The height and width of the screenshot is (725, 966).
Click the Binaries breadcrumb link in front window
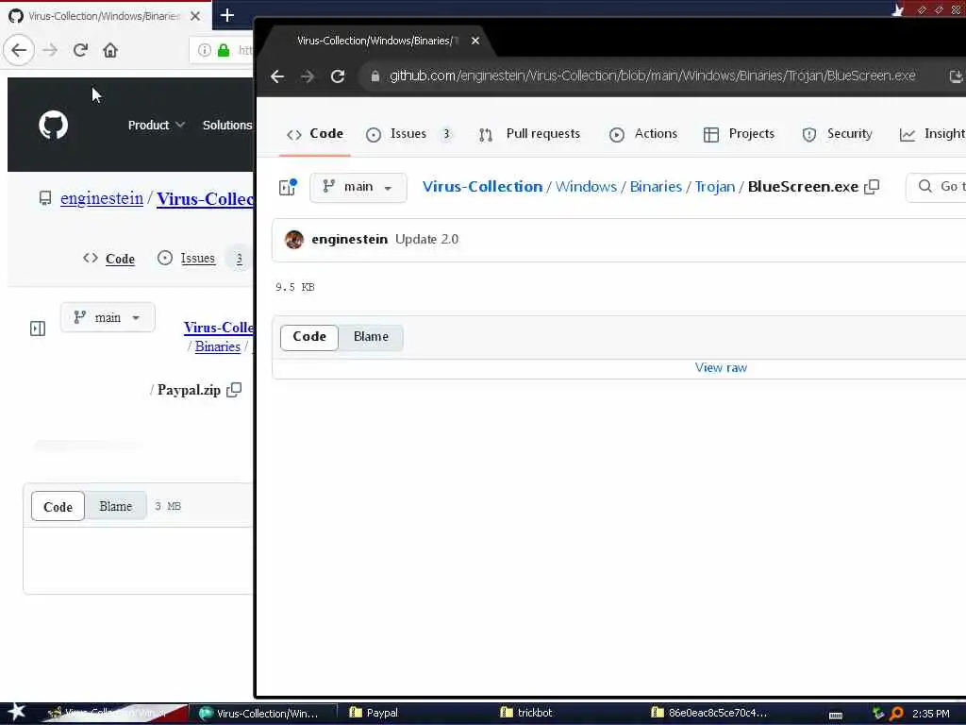pyautogui.click(x=656, y=187)
